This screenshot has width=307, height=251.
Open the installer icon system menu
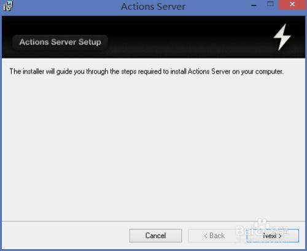[8, 6]
